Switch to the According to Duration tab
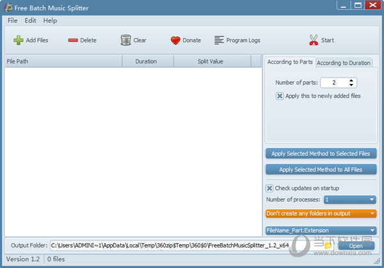The image size is (384, 268). pos(344,63)
